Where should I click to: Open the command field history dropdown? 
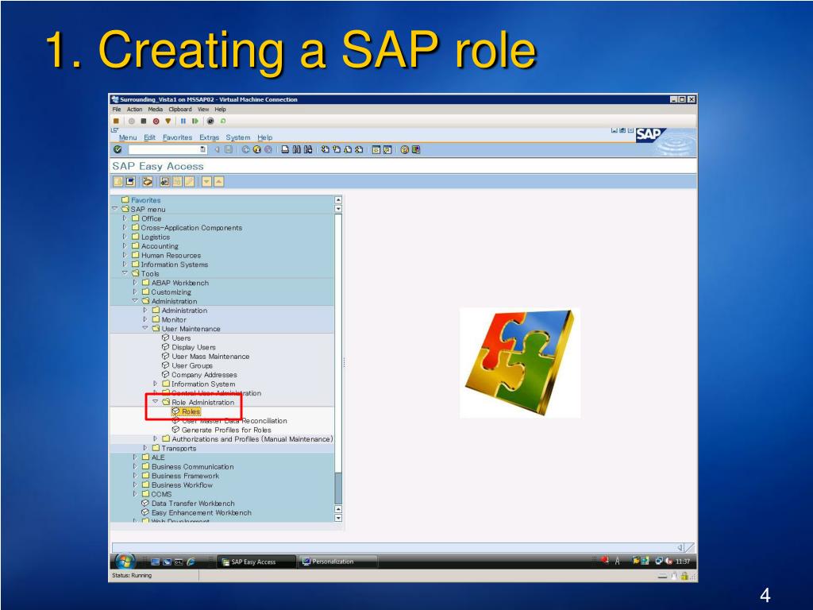(202, 149)
